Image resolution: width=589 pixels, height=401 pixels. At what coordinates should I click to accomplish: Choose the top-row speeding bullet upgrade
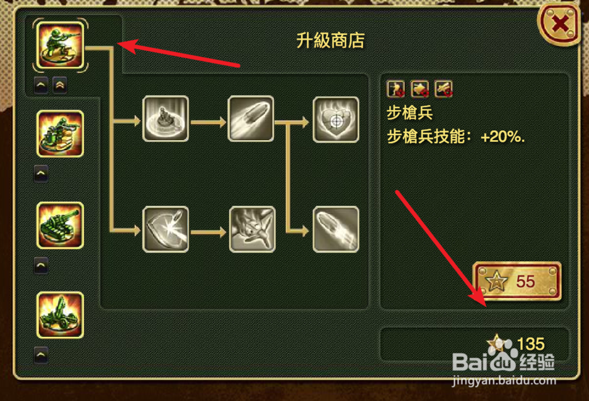click(251, 118)
